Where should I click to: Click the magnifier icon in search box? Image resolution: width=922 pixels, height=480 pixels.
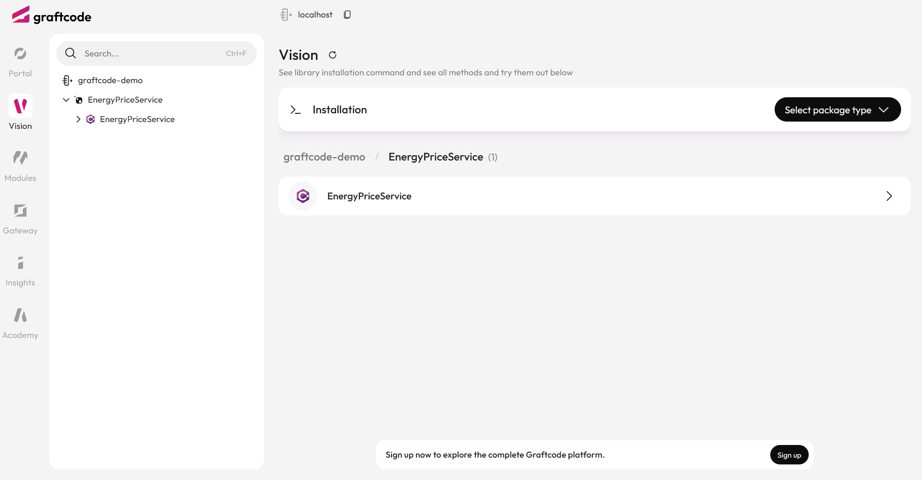pyautogui.click(x=71, y=53)
